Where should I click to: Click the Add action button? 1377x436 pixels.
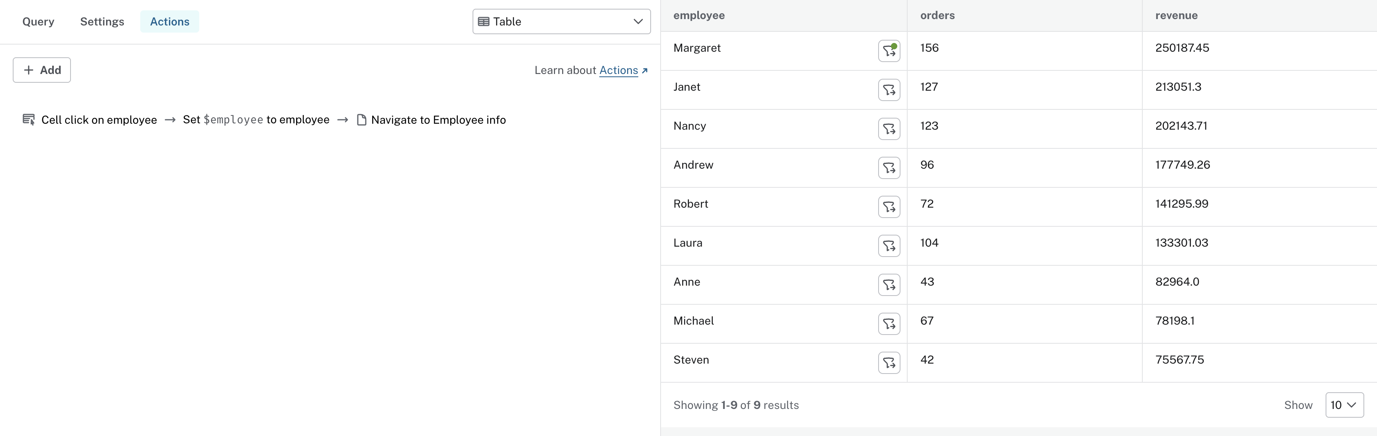click(x=42, y=70)
